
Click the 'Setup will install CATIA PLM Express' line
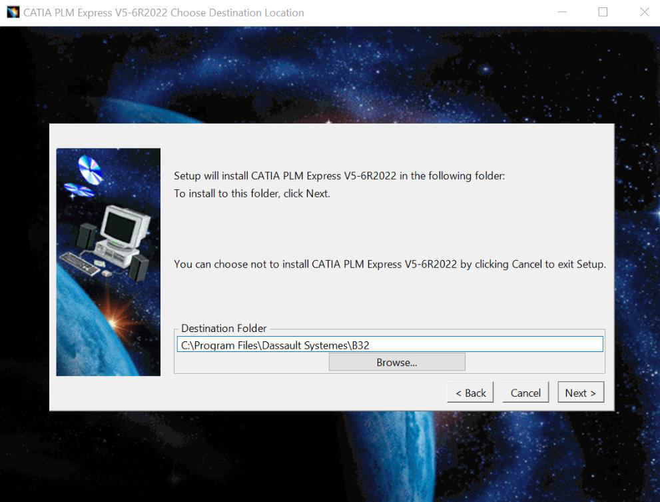(339, 176)
